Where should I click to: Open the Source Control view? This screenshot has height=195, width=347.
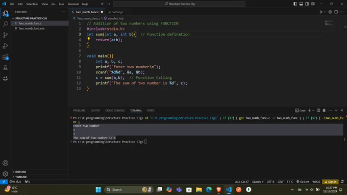[5, 35]
